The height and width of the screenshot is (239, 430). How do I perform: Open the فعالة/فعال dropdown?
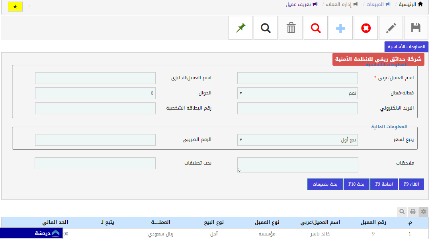tap(297, 93)
